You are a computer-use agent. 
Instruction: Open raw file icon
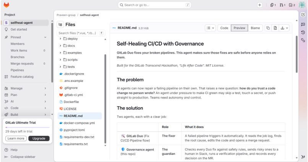pos(275,28)
